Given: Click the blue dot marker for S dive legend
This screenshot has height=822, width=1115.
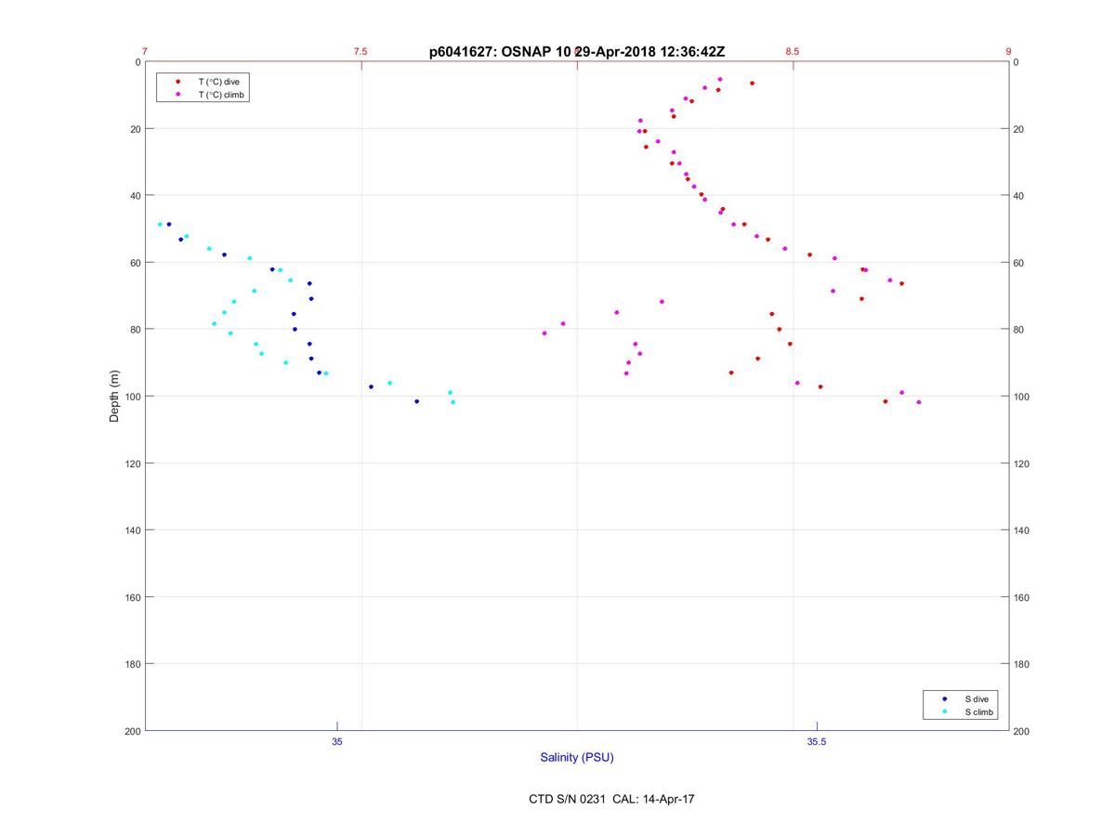Looking at the screenshot, I should click(x=945, y=698).
